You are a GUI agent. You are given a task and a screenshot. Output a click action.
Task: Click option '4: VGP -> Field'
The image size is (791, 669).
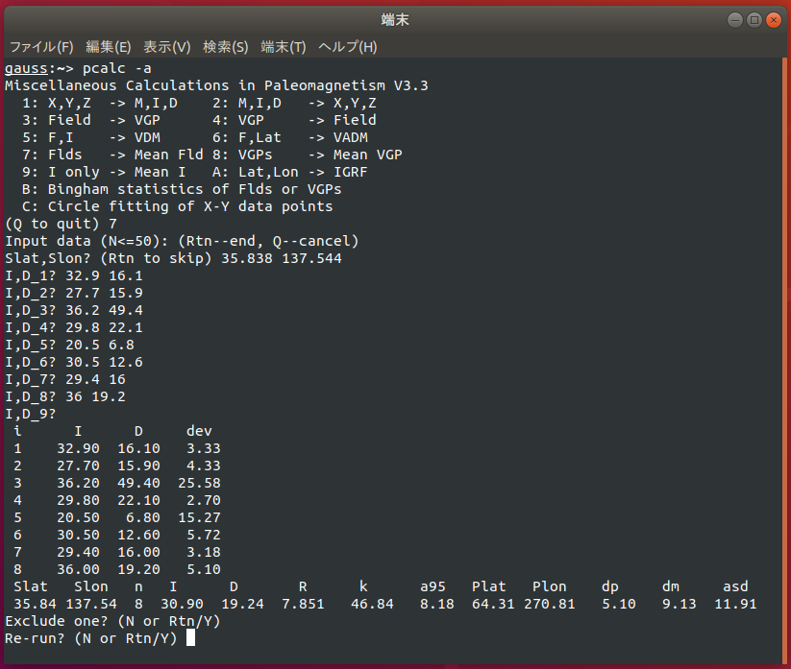point(295,120)
